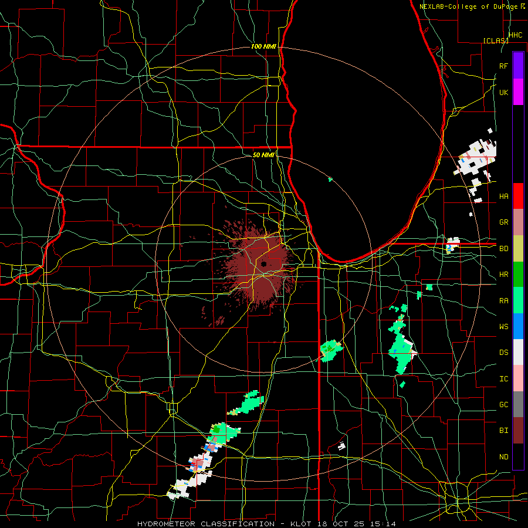This screenshot has width=528, height=528.
Task: Click the "RF" legend label
Action: [504, 66]
